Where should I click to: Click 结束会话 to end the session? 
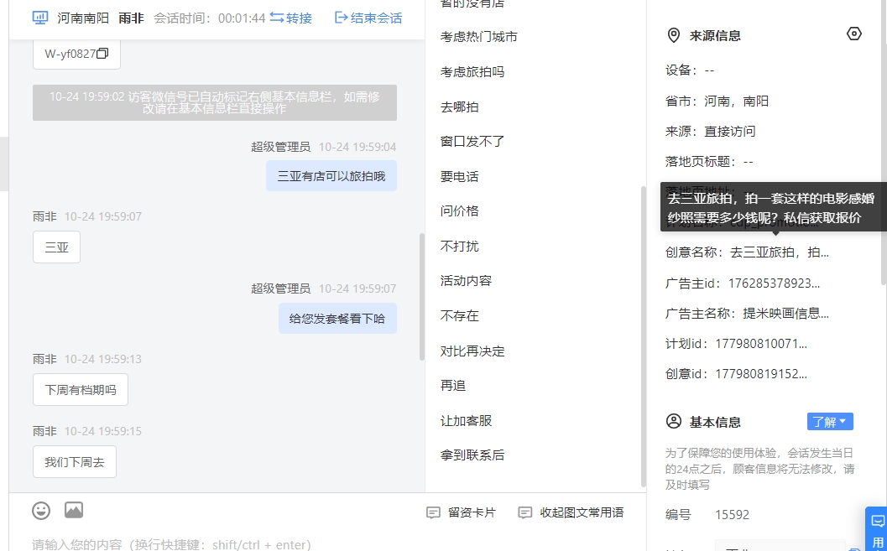(x=368, y=18)
